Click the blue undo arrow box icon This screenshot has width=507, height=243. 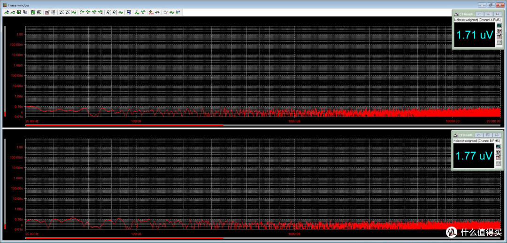(x=129, y=12)
